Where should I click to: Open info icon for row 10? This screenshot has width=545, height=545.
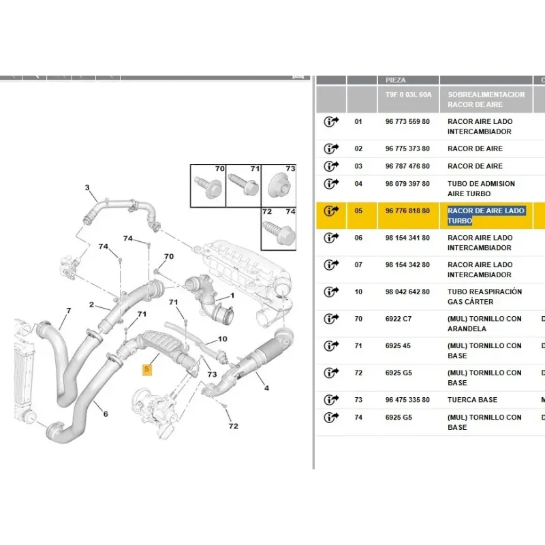[x=331, y=292]
